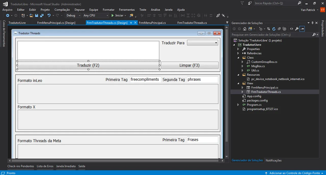Click the New Project toolbar icon
The height and width of the screenshot is (175, 326).
point(23,15)
